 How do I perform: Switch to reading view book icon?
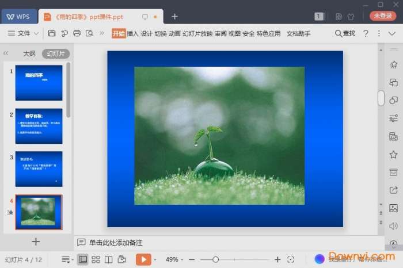point(108,259)
